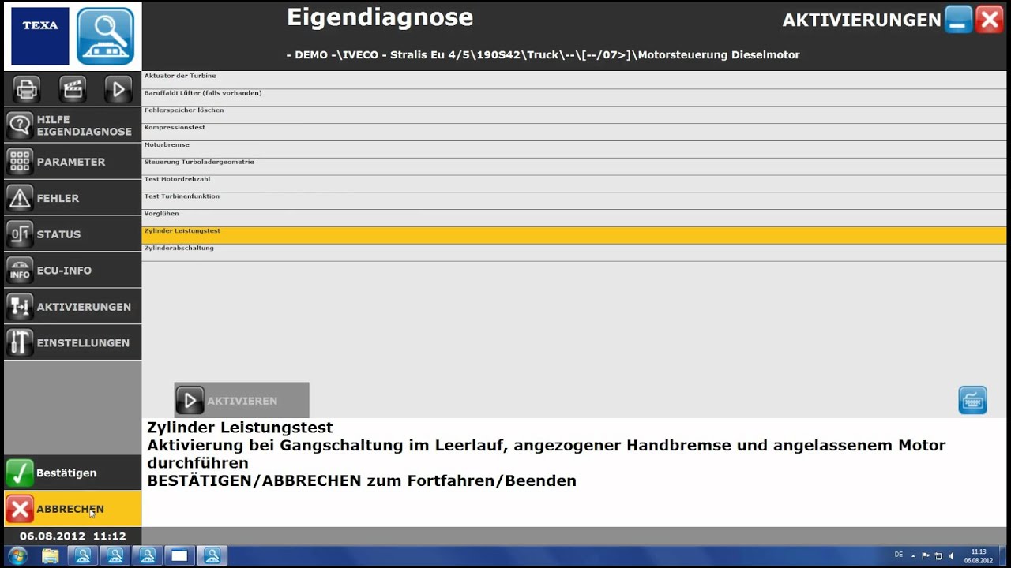Open the vehicle search magnifier icon
The image size is (1011, 568).
click(x=106, y=36)
